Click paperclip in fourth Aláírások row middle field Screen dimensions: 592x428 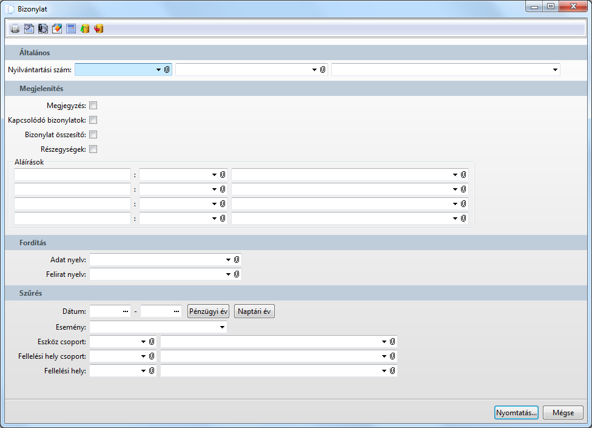[x=223, y=219]
